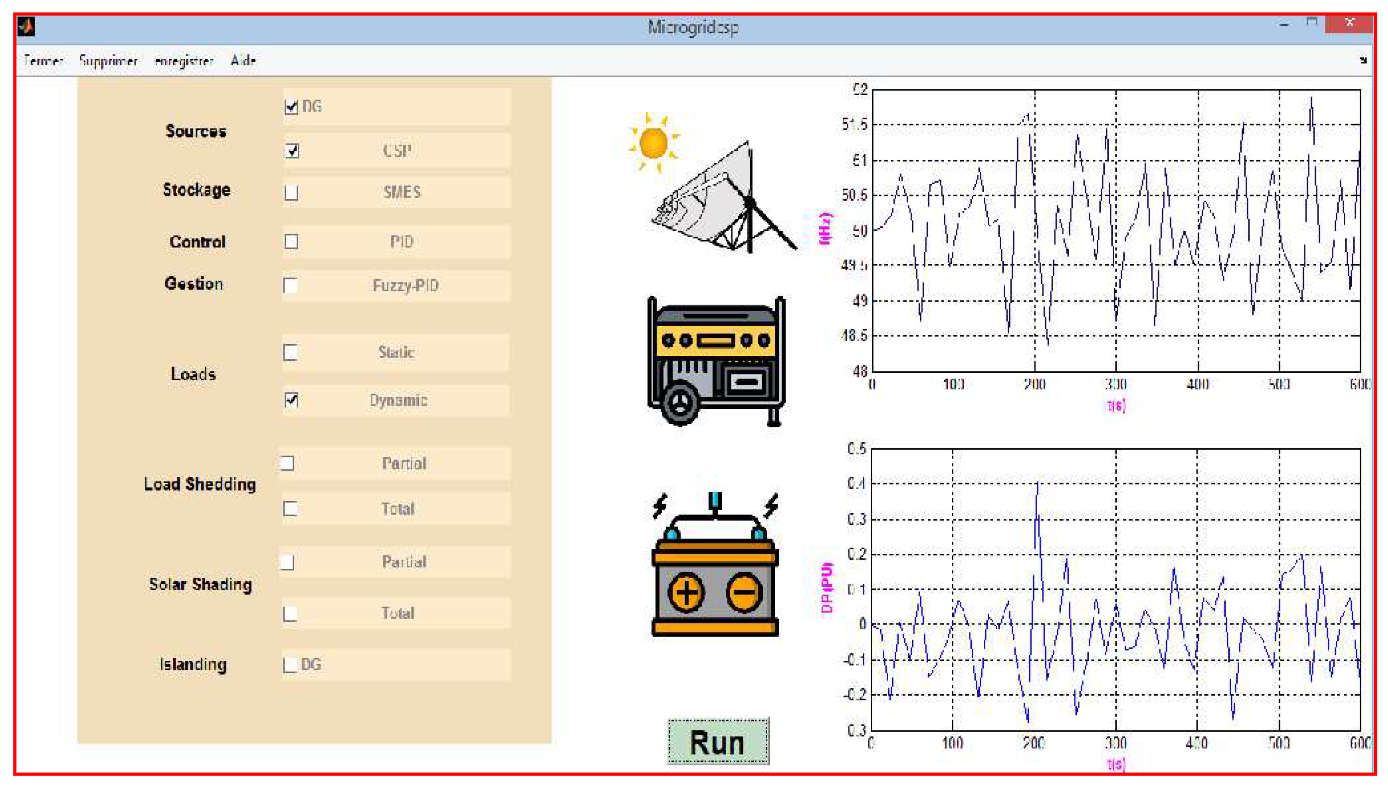Select the Static loads checkbox
The height and width of the screenshot is (789, 1388).
[290, 352]
